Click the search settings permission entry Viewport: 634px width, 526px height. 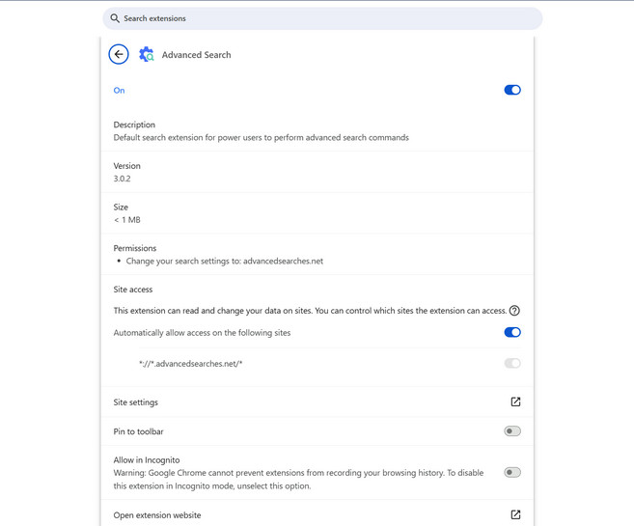point(224,262)
